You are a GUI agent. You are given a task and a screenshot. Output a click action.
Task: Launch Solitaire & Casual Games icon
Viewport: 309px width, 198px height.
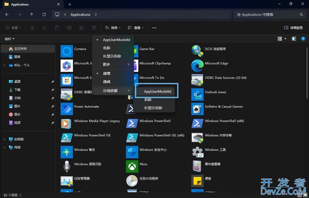(x=197, y=109)
